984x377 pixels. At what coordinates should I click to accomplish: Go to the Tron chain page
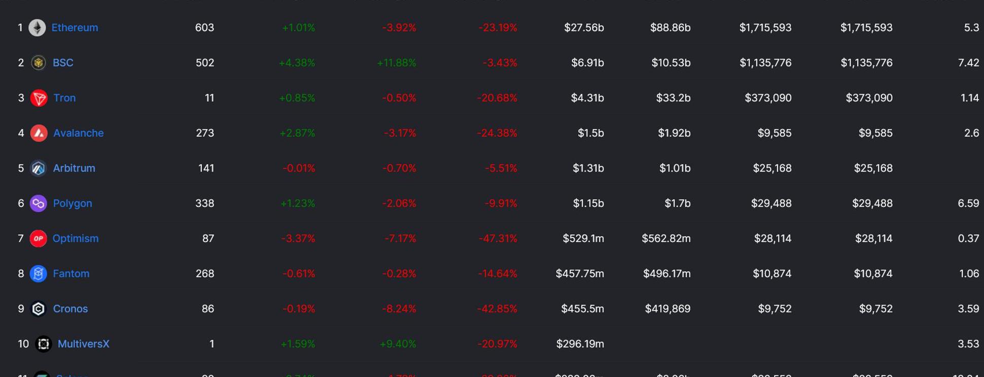(64, 98)
